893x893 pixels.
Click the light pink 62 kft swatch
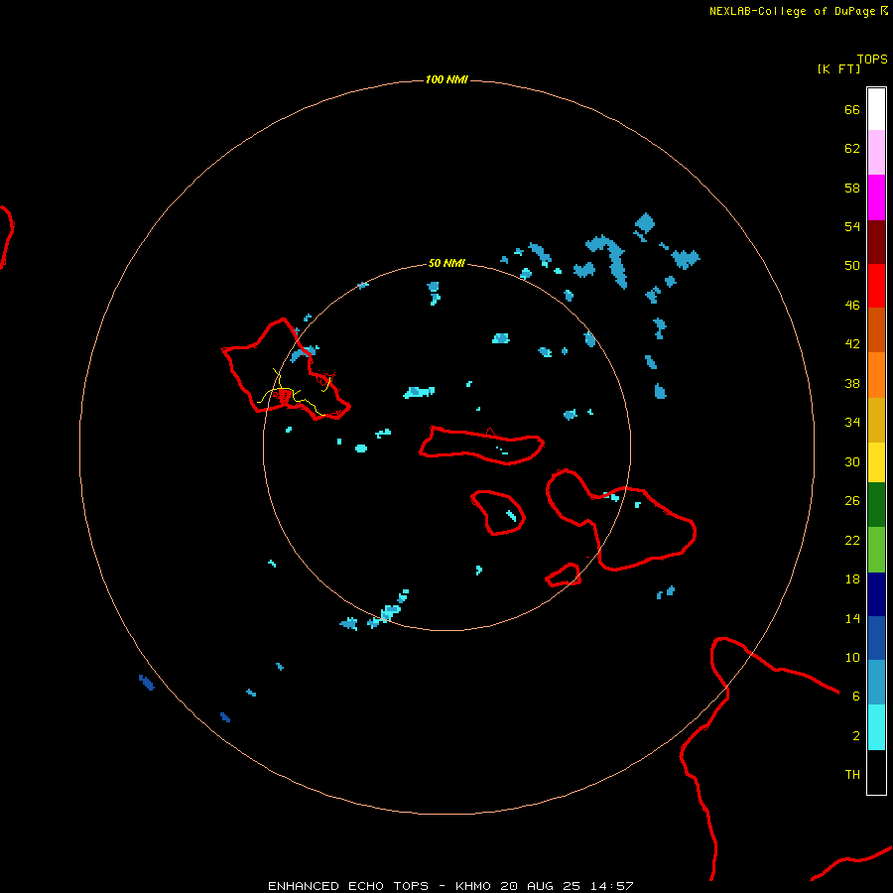click(876, 153)
